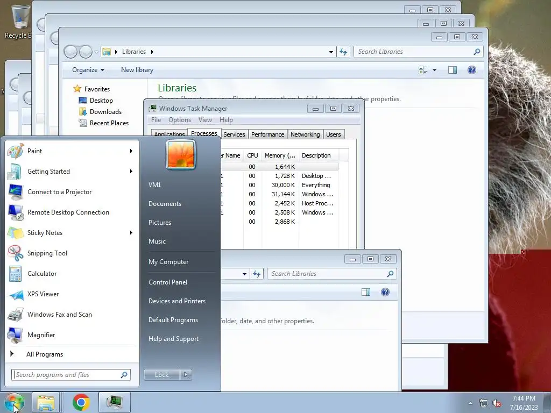Switch to Services tab in Task Manager
551x413 pixels.
tap(234, 134)
